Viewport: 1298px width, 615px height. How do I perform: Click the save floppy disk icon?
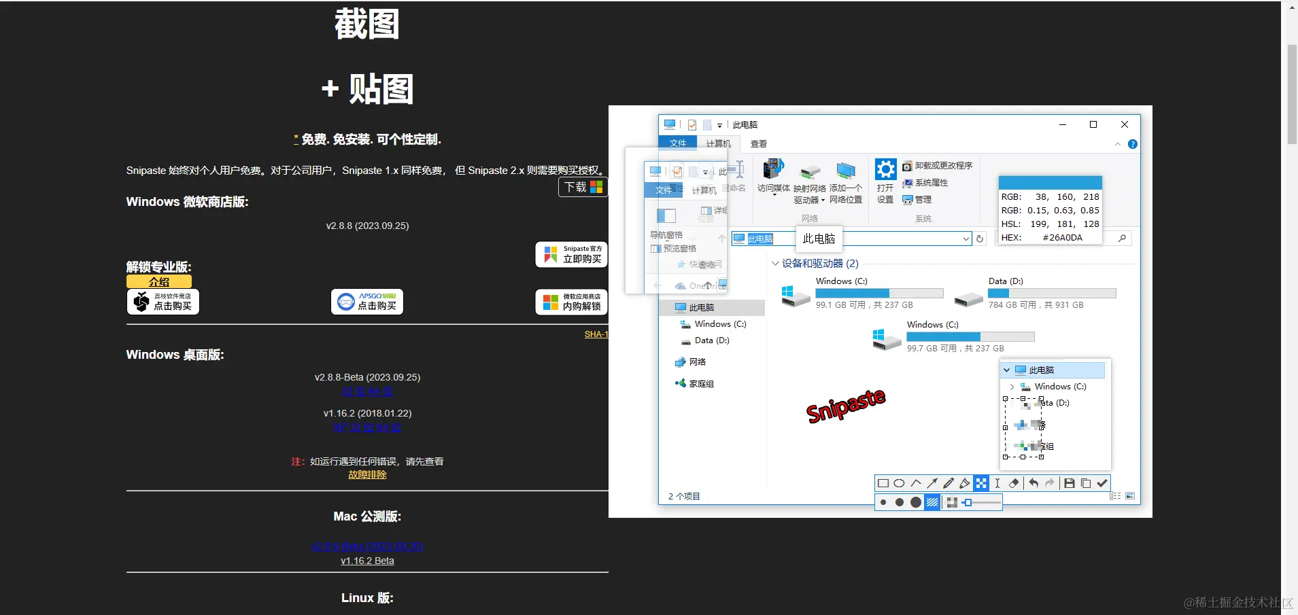pos(1070,483)
